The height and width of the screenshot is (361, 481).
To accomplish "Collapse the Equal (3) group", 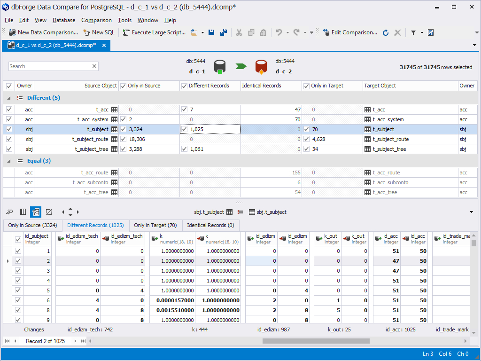I will click(x=9, y=160).
